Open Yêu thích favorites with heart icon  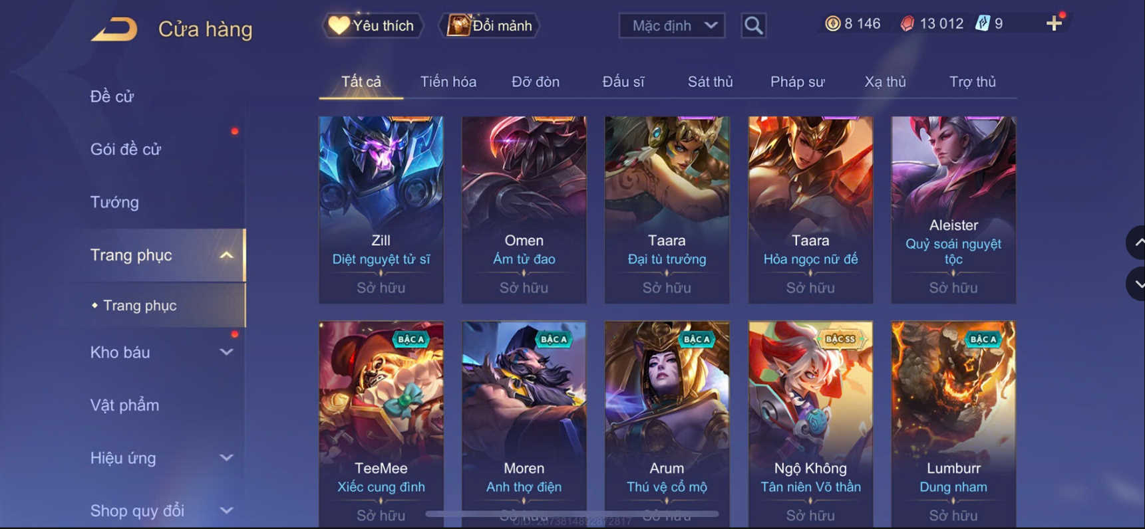click(x=372, y=25)
